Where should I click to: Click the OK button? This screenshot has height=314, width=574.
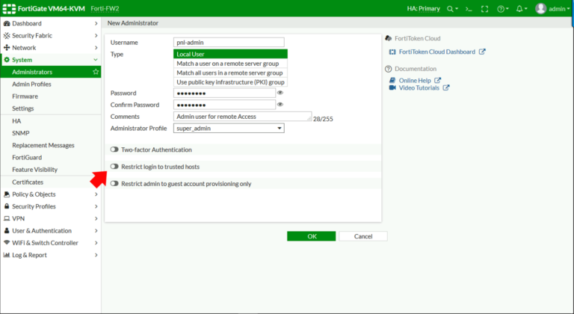click(x=311, y=236)
